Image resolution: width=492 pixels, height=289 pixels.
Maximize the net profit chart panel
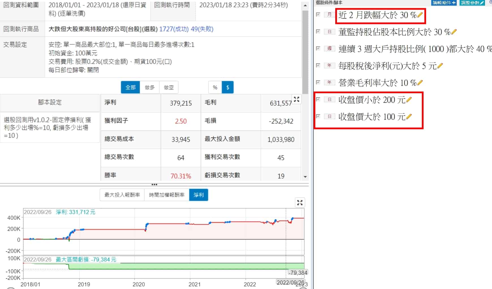click(300, 203)
